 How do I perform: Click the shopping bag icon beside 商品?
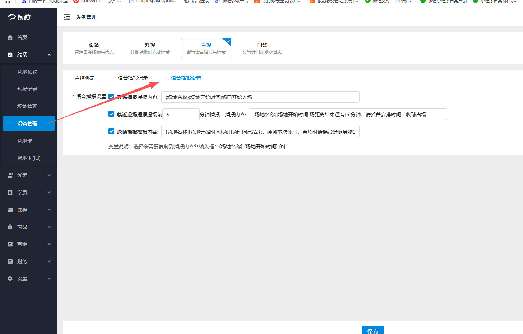[9, 227]
